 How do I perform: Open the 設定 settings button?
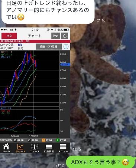(56, 36)
